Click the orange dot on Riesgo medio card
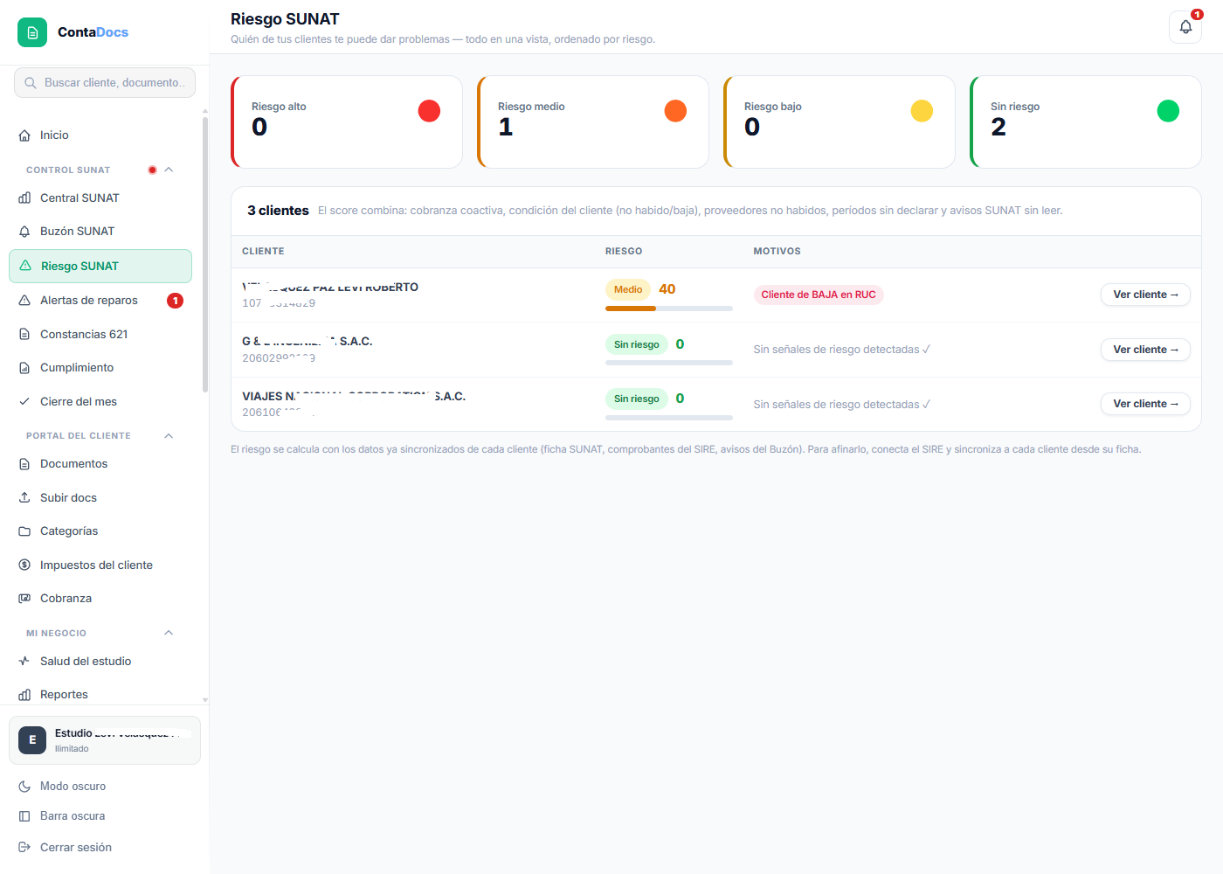Screen dimensions: 1223x874 pyautogui.click(x=675, y=111)
